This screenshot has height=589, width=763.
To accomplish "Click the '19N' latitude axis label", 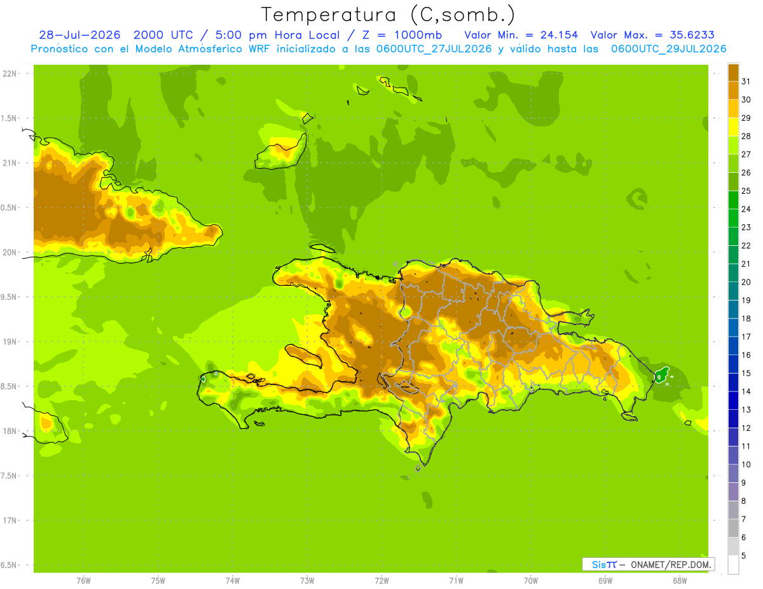I will (10, 342).
